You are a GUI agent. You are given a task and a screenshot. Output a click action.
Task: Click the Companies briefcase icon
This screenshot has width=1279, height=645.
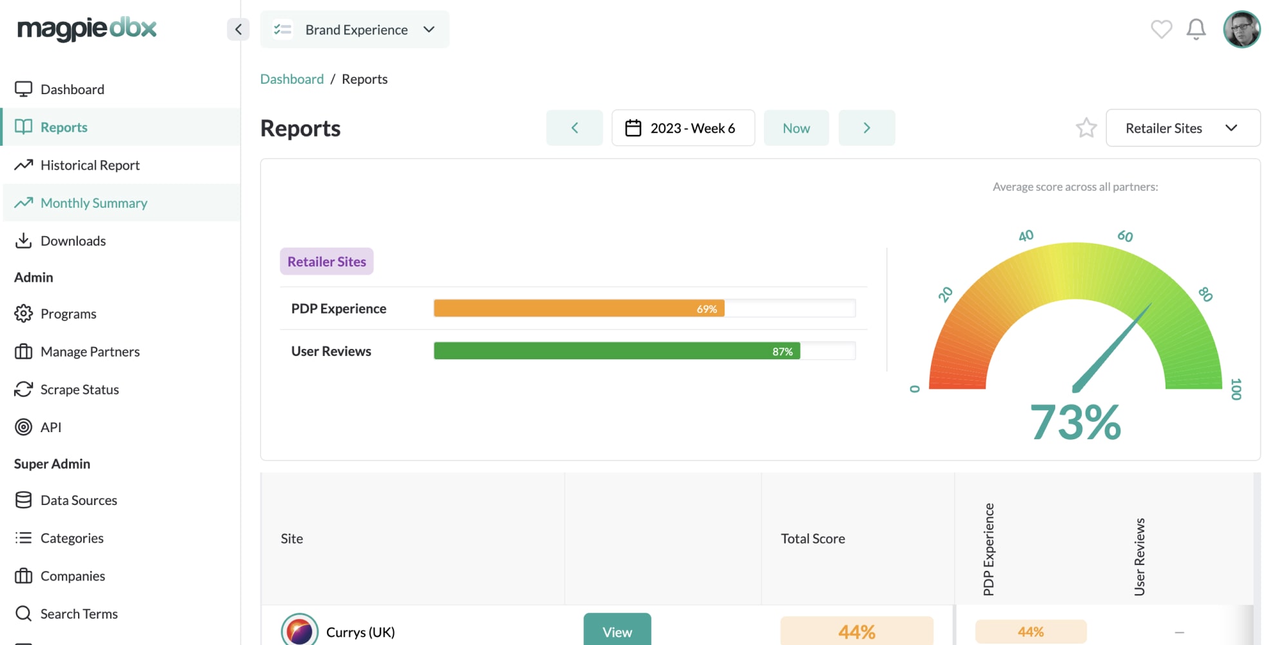tap(23, 575)
